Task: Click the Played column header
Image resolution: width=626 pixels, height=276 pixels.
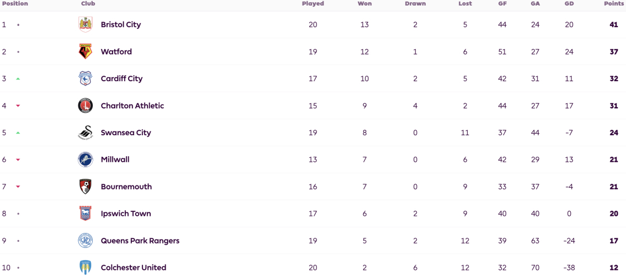Action: (x=313, y=4)
